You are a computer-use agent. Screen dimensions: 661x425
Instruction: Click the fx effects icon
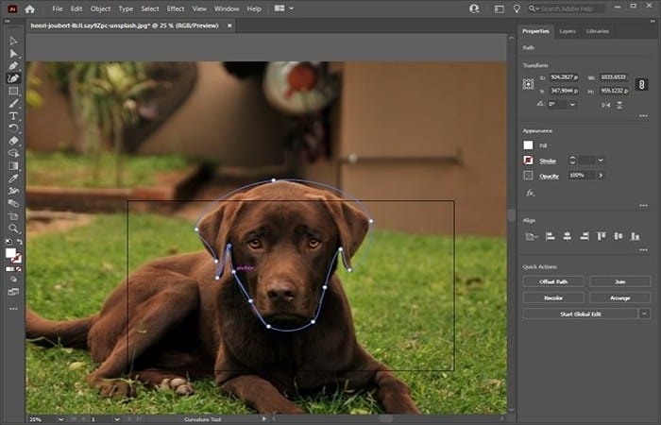tap(531, 193)
